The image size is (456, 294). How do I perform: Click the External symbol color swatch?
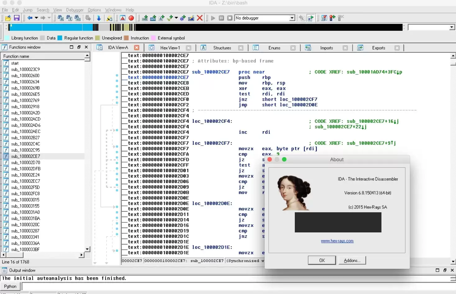tap(153, 38)
